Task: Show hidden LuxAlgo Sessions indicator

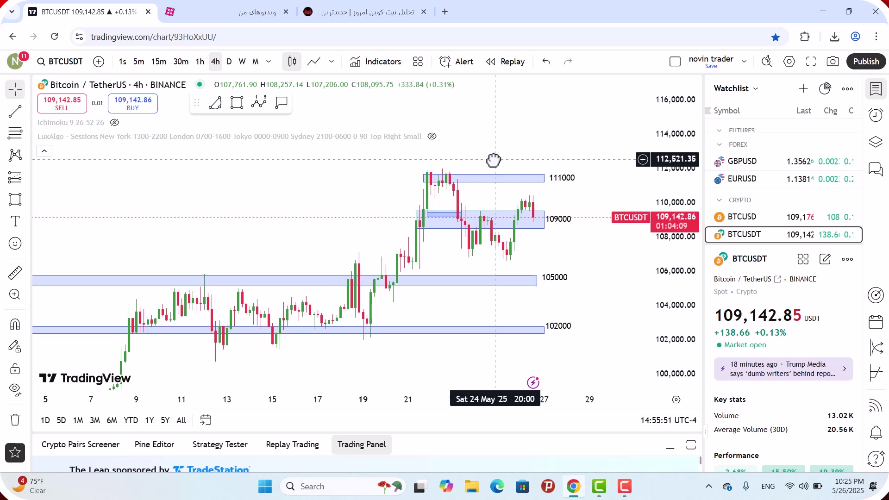Action: pyautogui.click(x=432, y=137)
